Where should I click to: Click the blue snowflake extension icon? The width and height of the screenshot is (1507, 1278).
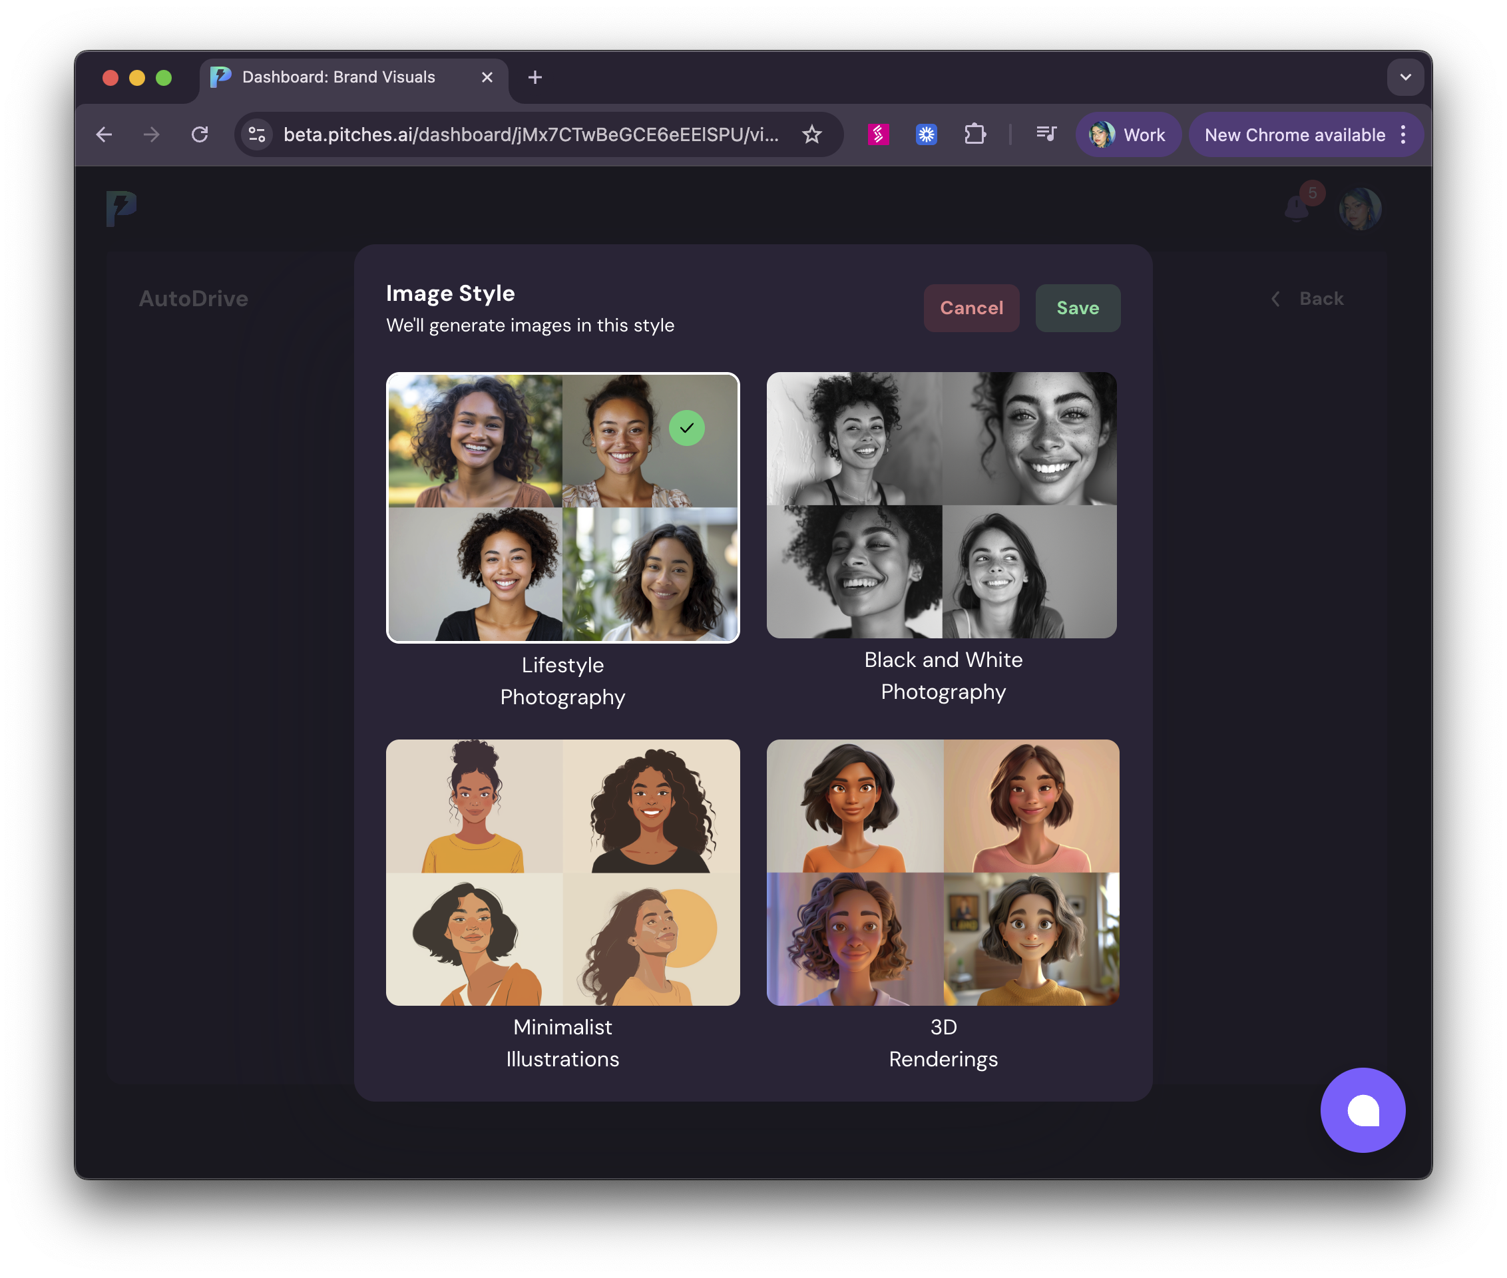[926, 134]
